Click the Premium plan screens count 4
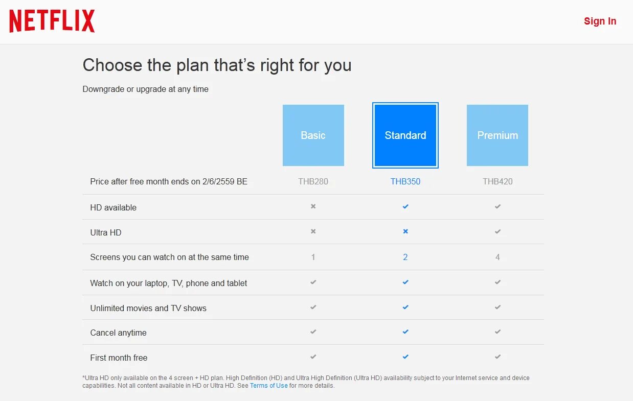 498,257
